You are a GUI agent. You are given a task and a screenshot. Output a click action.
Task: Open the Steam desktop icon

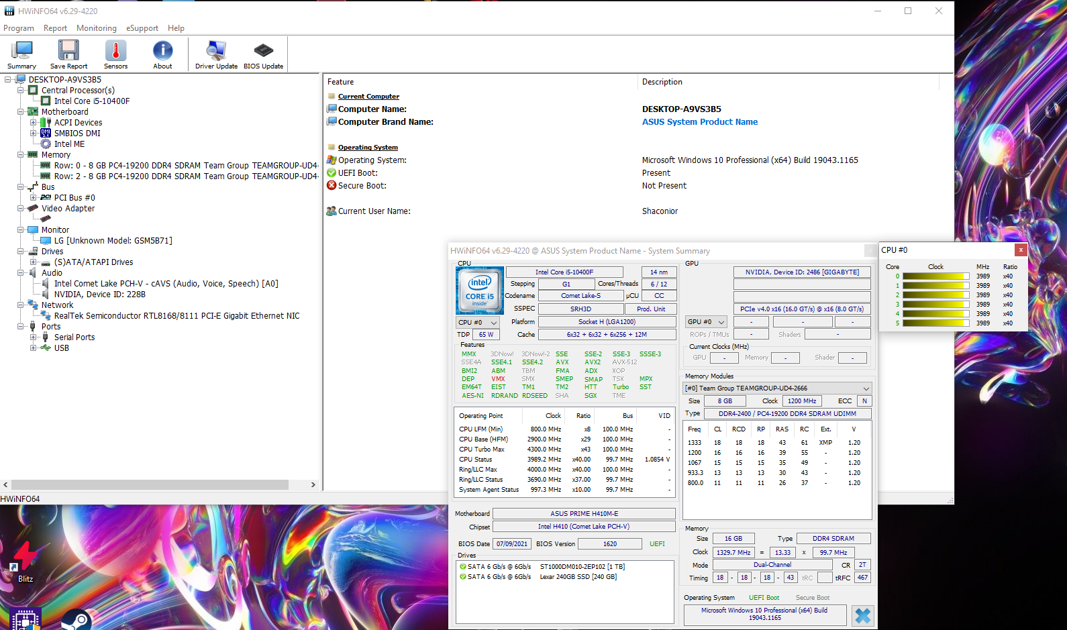click(77, 619)
